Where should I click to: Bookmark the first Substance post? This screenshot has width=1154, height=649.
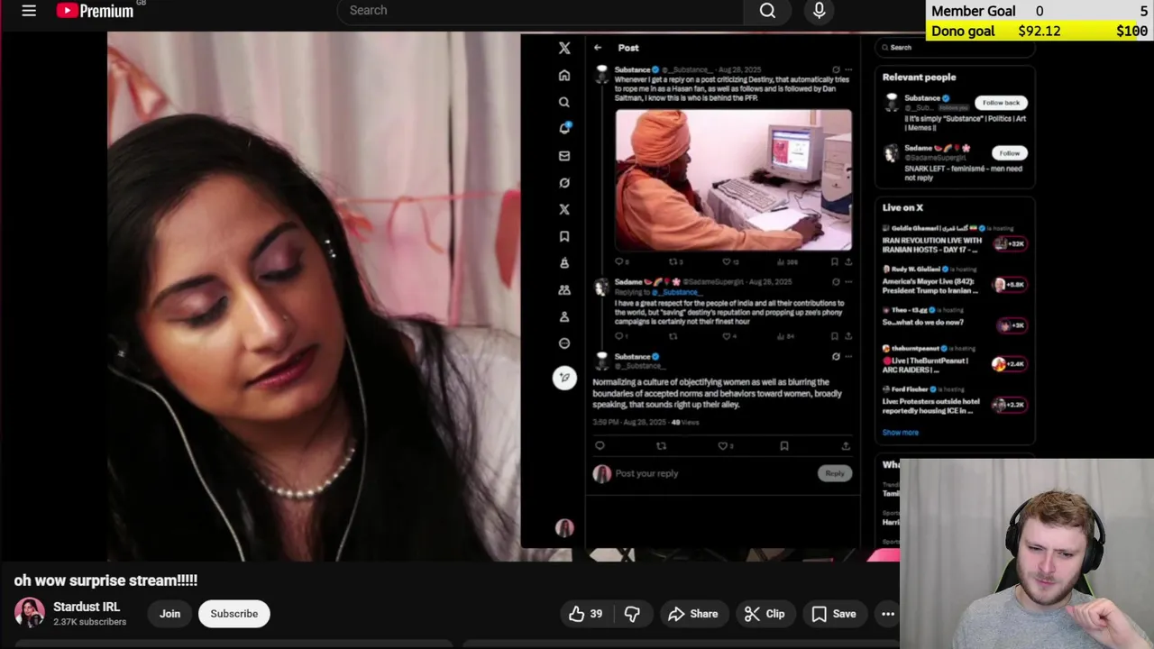pos(834,261)
